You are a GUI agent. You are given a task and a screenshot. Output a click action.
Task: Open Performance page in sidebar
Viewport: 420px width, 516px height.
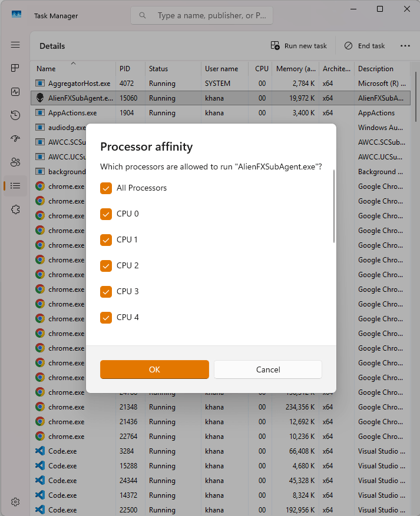click(x=15, y=92)
